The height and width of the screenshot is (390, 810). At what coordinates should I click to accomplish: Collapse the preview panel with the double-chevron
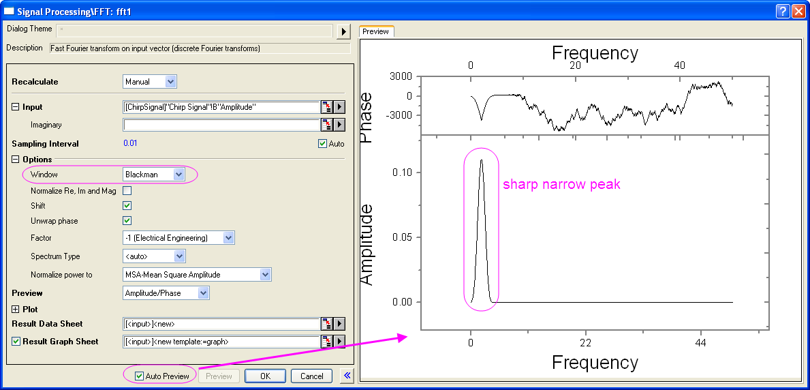pyautogui.click(x=347, y=376)
